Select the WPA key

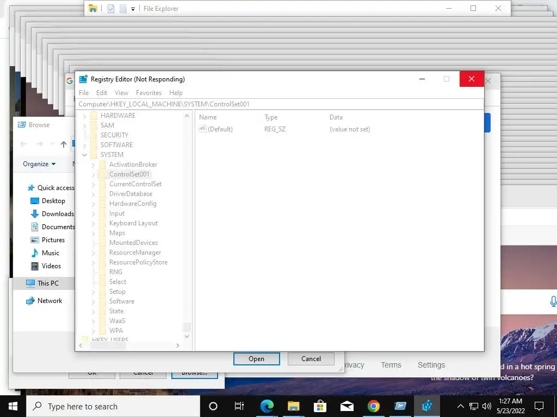[116, 331]
